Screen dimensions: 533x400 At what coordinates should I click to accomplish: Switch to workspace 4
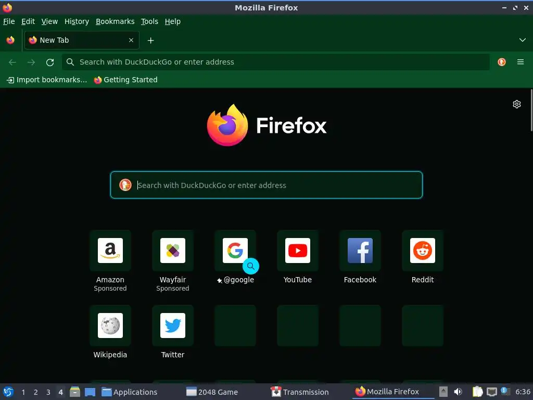[60, 392]
